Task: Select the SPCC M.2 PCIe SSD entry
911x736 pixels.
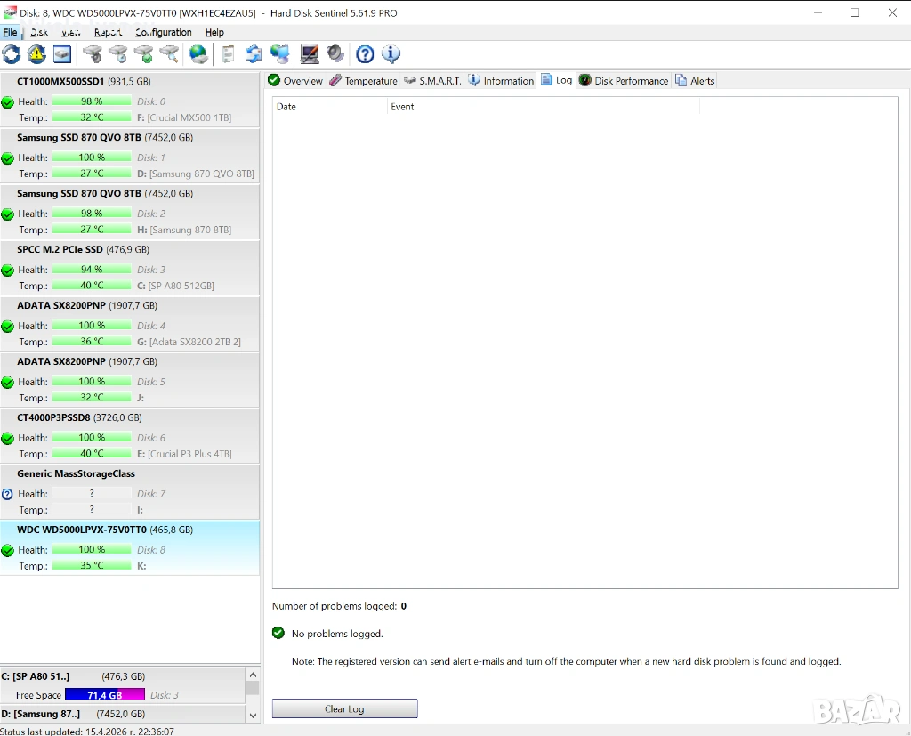Action: pos(130,267)
